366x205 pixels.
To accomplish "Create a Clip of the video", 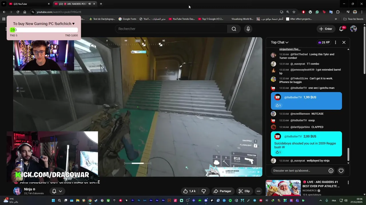I will point(244,191).
